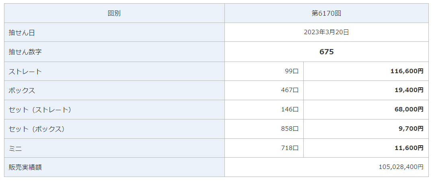Click the 抽せん数字 row label
This screenshot has width=432, height=181.
tap(25, 52)
